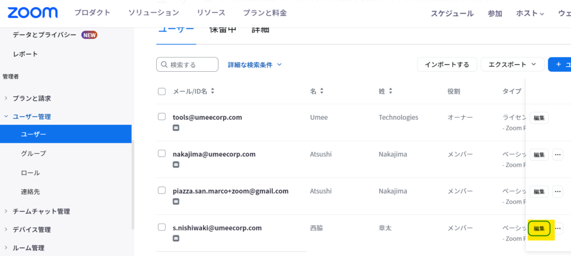Open the プロダクト menu
Screen dimensions: 571x256
tap(91, 13)
